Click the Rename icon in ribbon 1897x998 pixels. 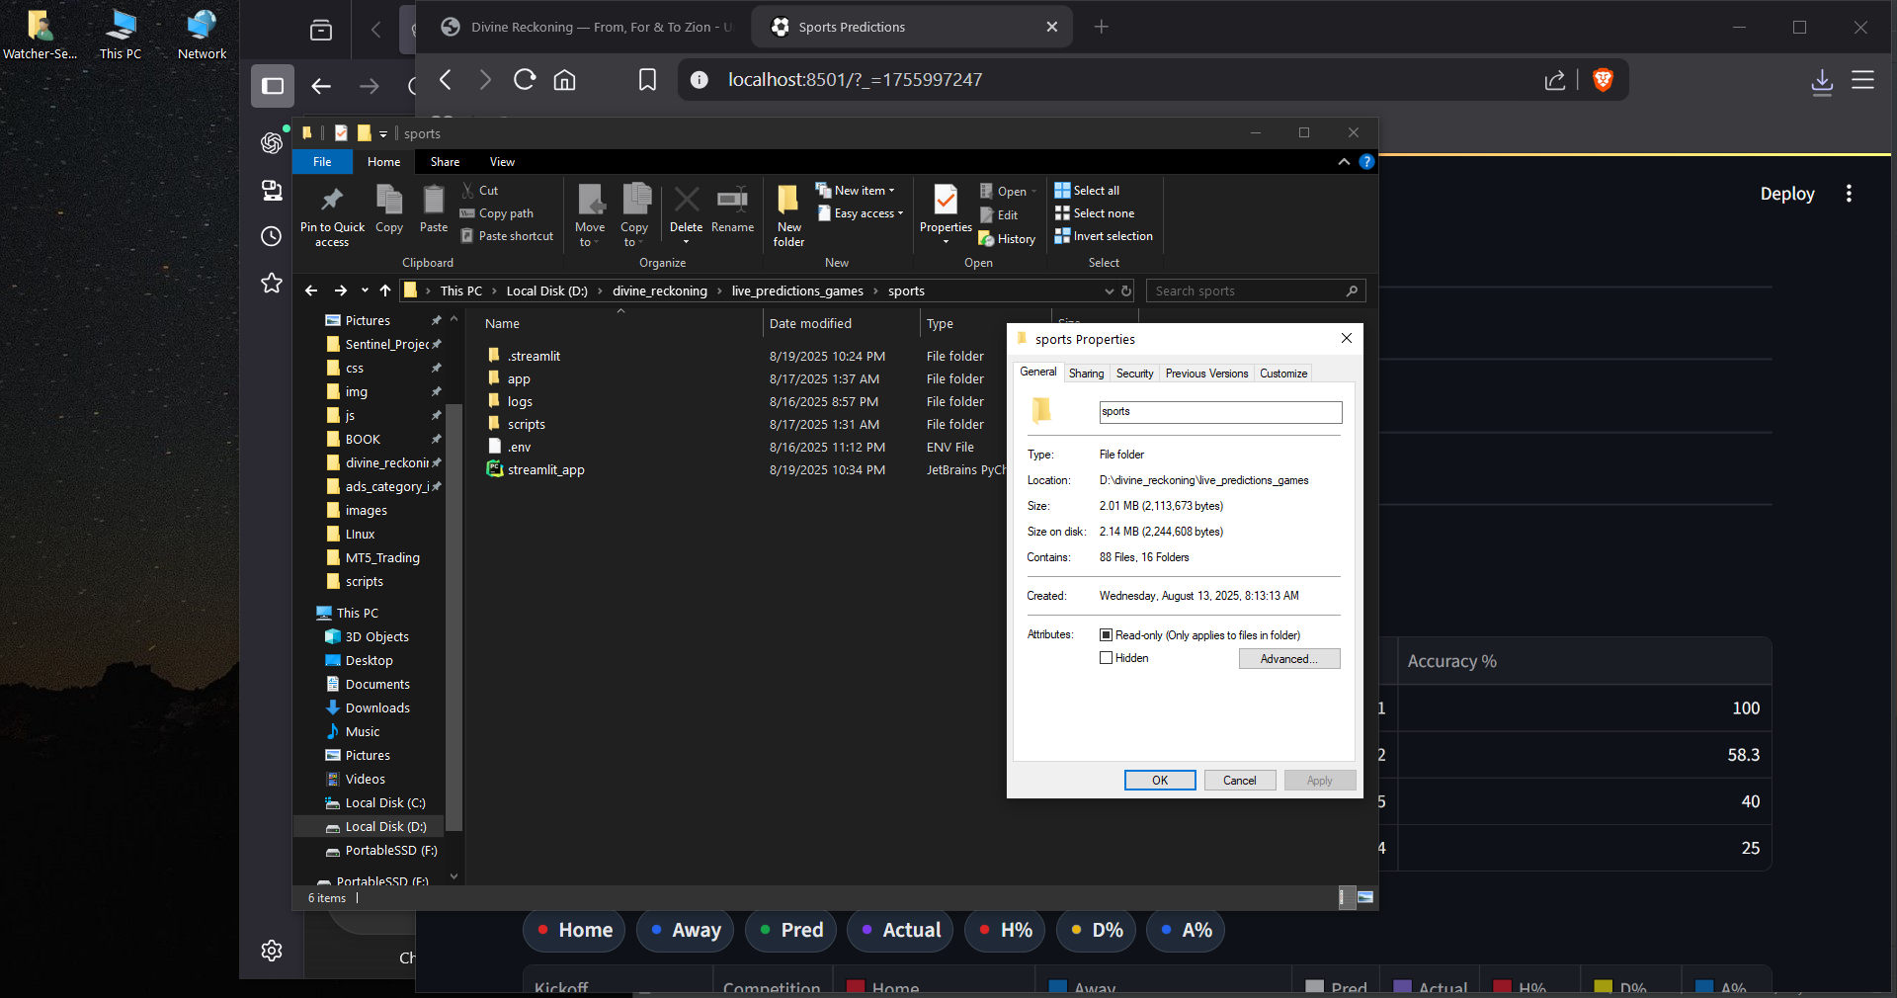click(x=732, y=201)
